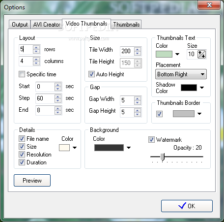Decrease Gap Width down arrow
This screenshot has width=224, height=222.
pos(138,102)
